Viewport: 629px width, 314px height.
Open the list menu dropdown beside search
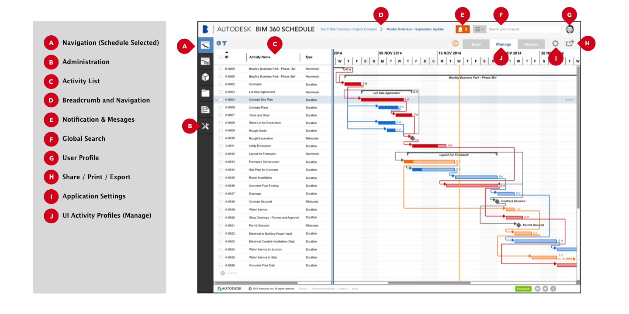click(x=479, y=29)
